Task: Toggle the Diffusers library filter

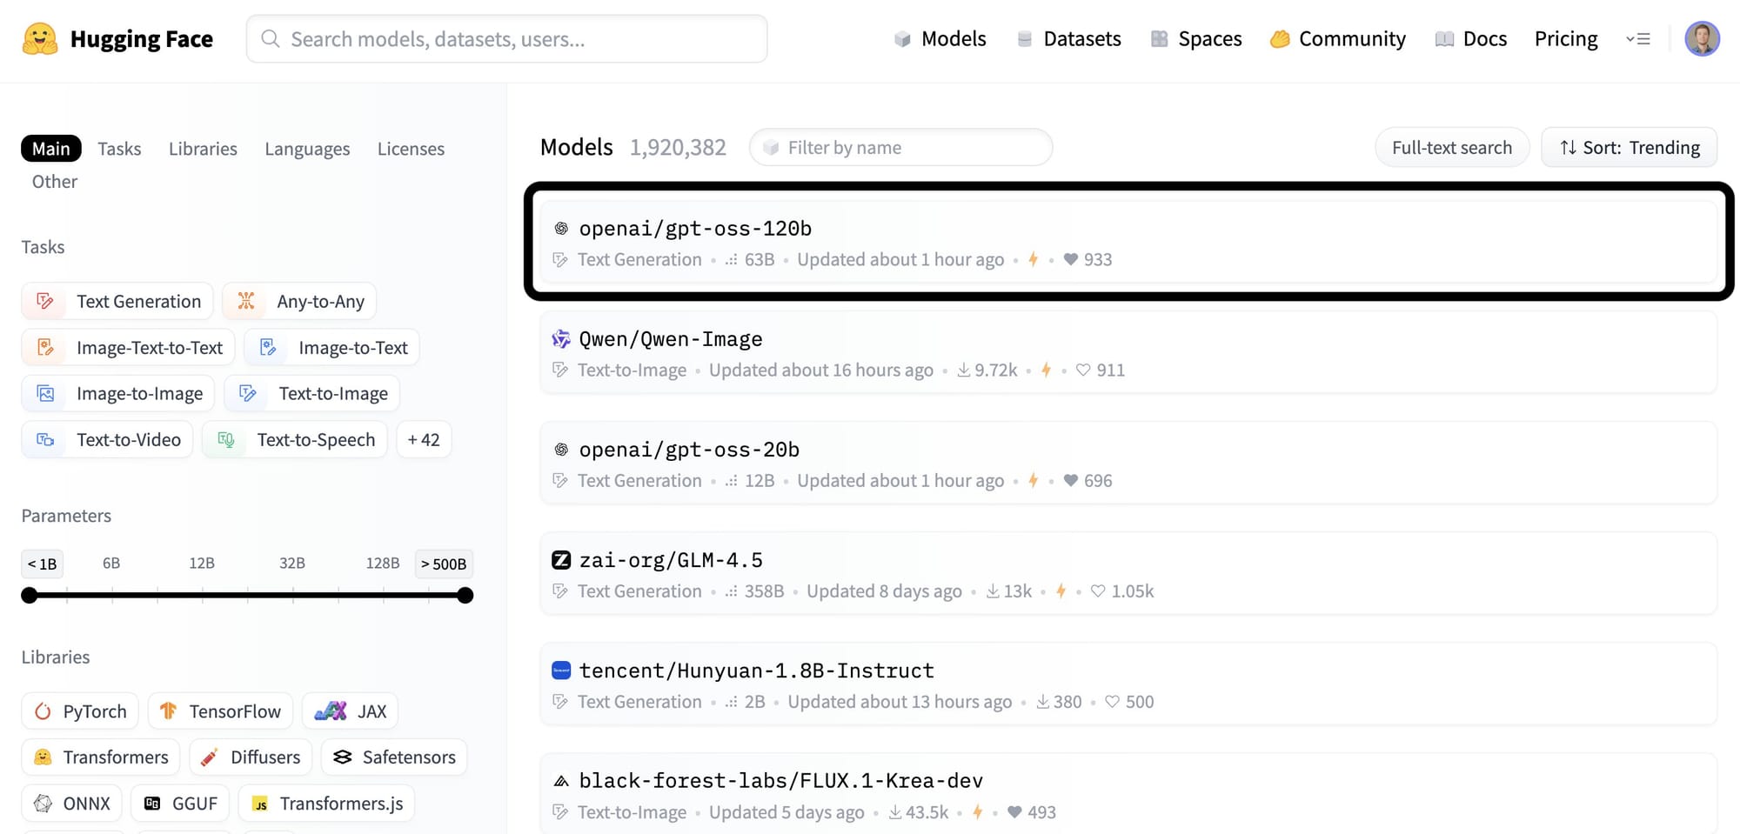Action: click(251, 757)
